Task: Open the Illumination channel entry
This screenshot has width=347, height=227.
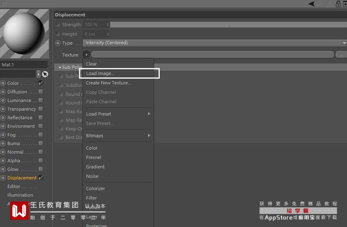Action: 20,195
